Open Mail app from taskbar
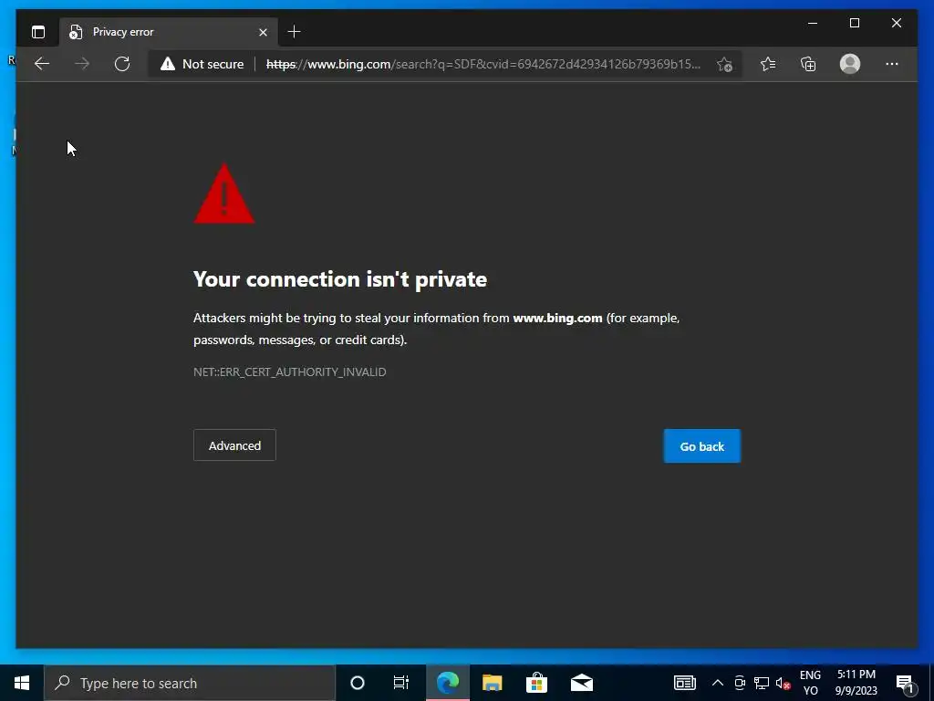This screenshot has height=701, width=934. (x=581, y=683)
